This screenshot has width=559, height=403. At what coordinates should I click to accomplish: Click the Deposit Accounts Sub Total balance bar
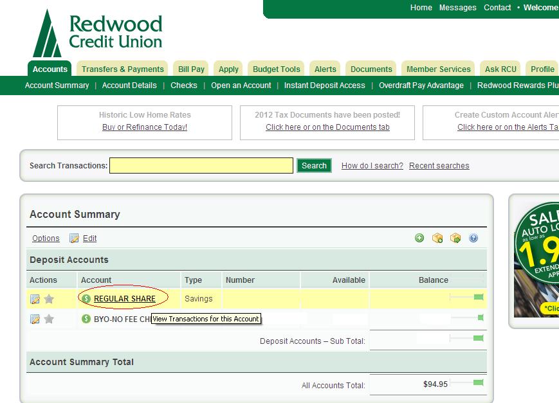[x=466, y=338]
